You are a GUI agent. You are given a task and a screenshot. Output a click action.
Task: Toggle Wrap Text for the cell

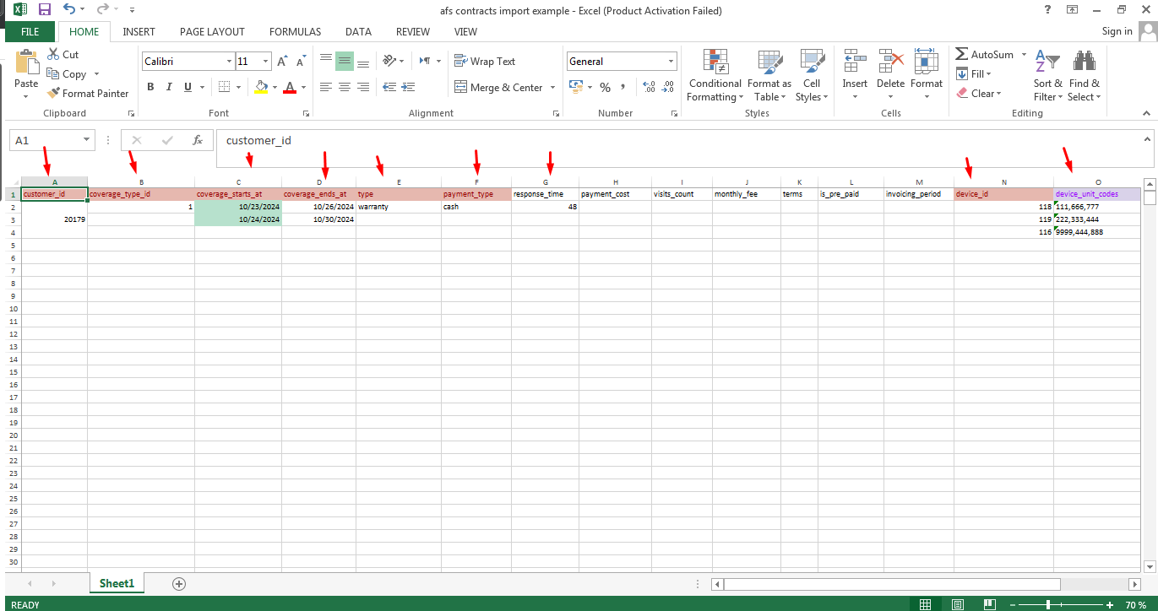[x=485, y=62]
